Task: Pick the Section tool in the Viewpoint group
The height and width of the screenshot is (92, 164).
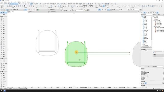Action: click(x=4, y=60)
